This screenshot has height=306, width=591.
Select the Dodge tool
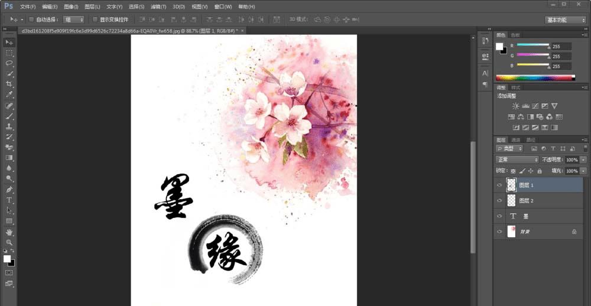coord(9,178)
